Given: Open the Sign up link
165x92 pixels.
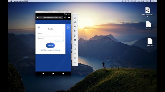Looking at the screenshot, I should point(58,50).
